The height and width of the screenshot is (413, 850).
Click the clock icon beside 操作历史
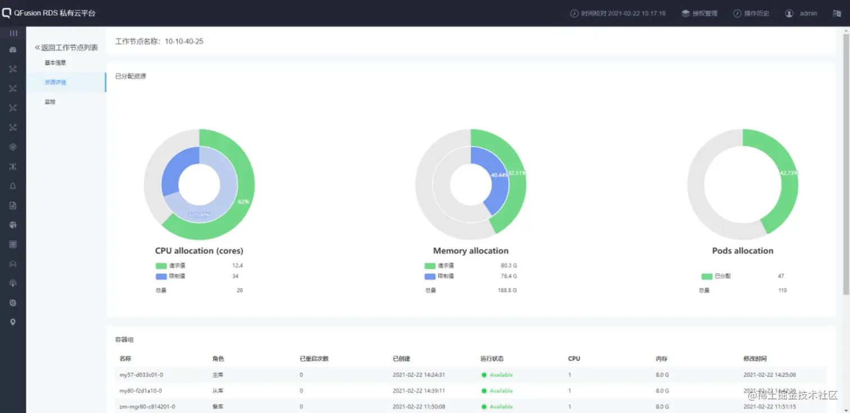pyautogui.click(x=737, y=13)
